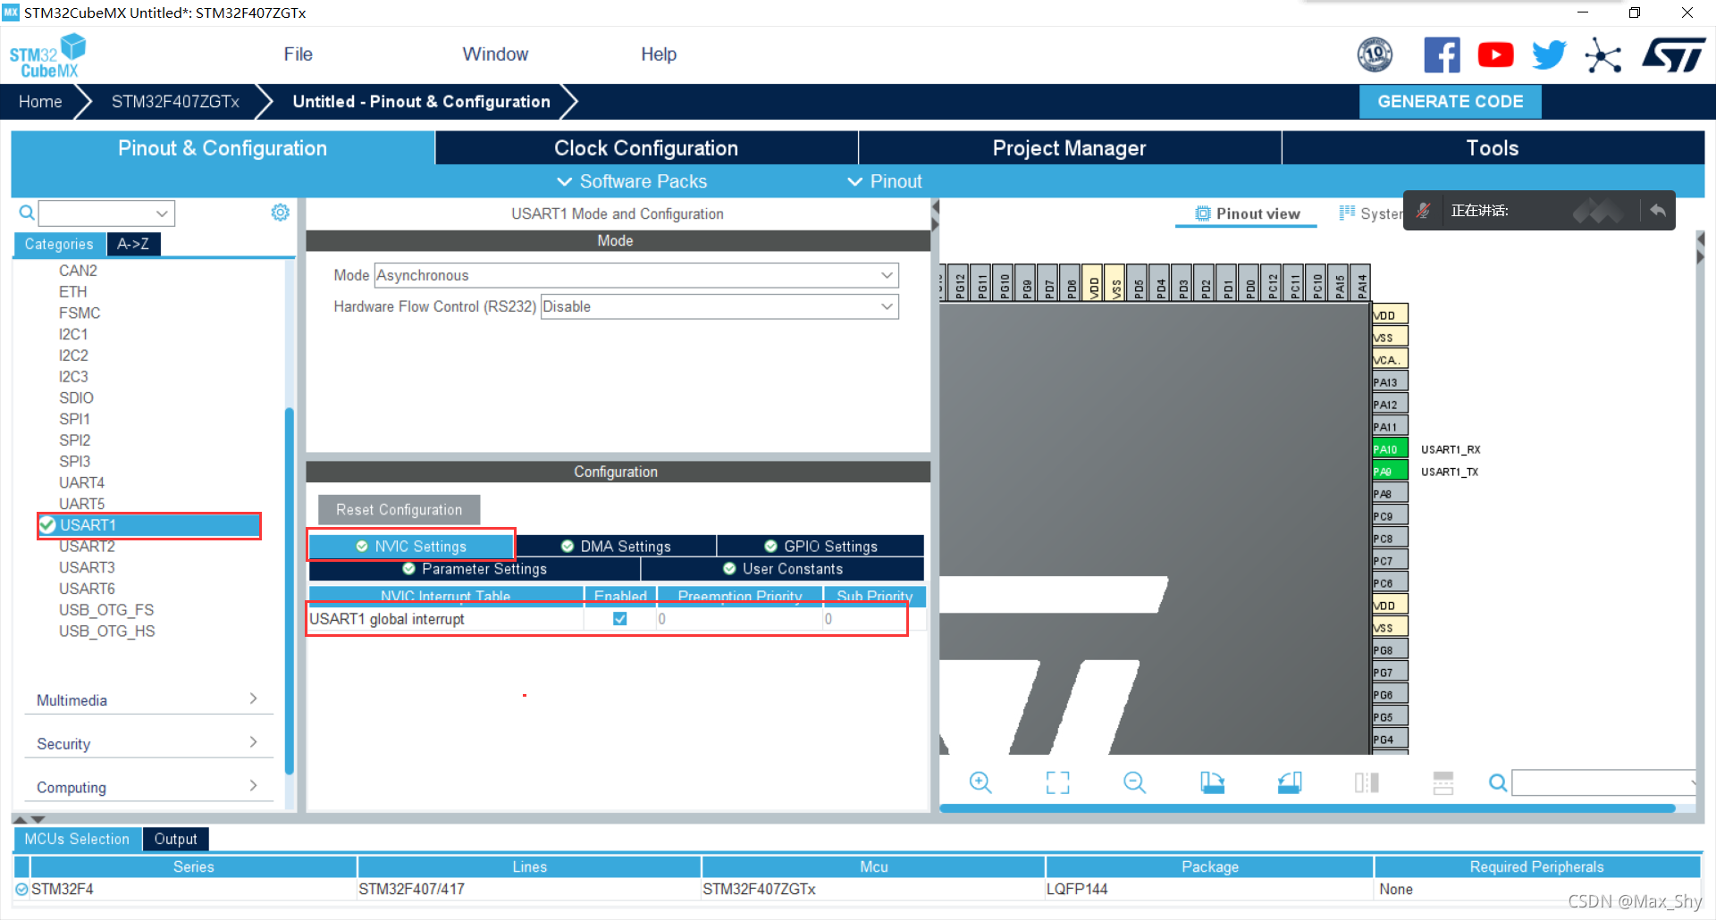Switch to the Tools tab
The image size is (1716, 920).
[1493, 148]
